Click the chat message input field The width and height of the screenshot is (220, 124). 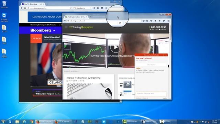pos(151,94)
